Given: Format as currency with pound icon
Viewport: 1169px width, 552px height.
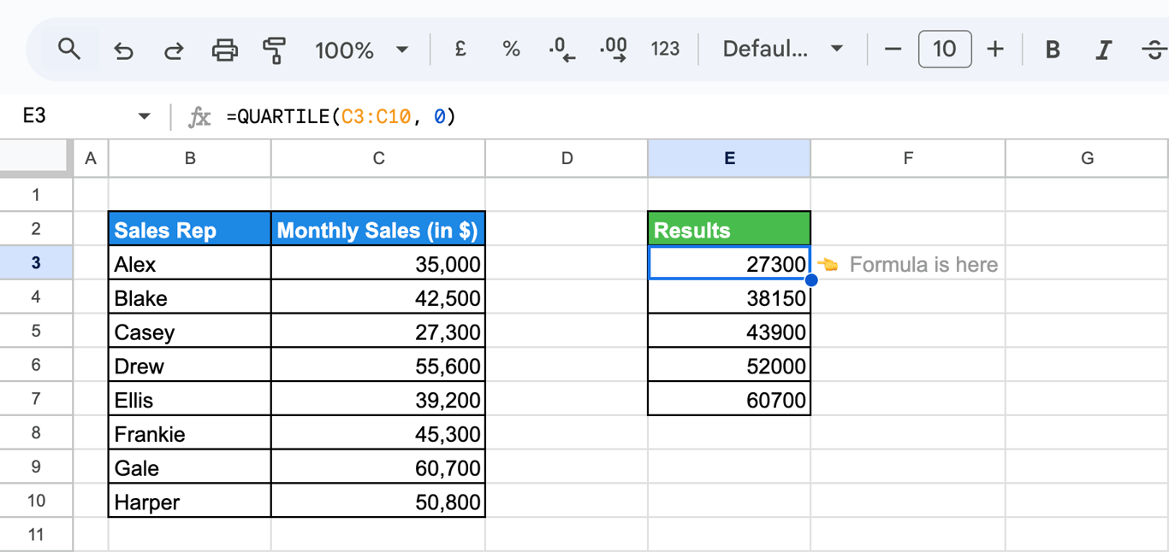Looking at the screenshot, I should pos(460,50).
